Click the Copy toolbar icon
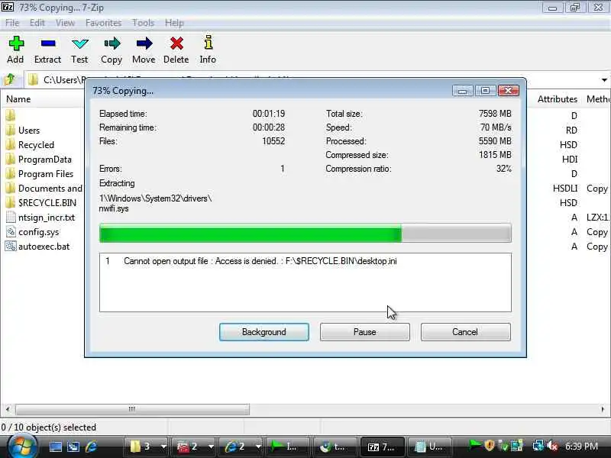Image resolution: width=611 pixels, height=458 pixels. (x=112, y=44)
